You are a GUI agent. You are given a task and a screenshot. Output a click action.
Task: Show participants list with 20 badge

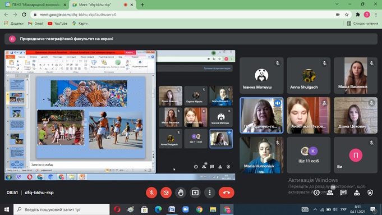pos(330,193)
